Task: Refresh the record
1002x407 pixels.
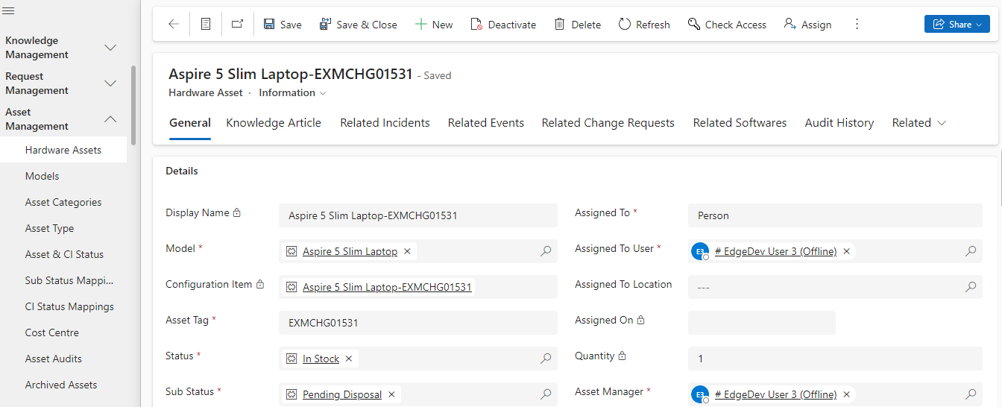Action: coord(645,25)
